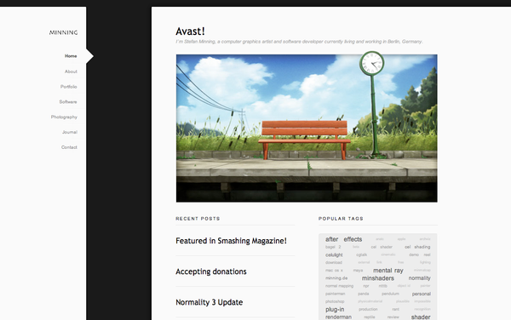Open the Journal page
This screenshot has height=320, width=511.
70,132
